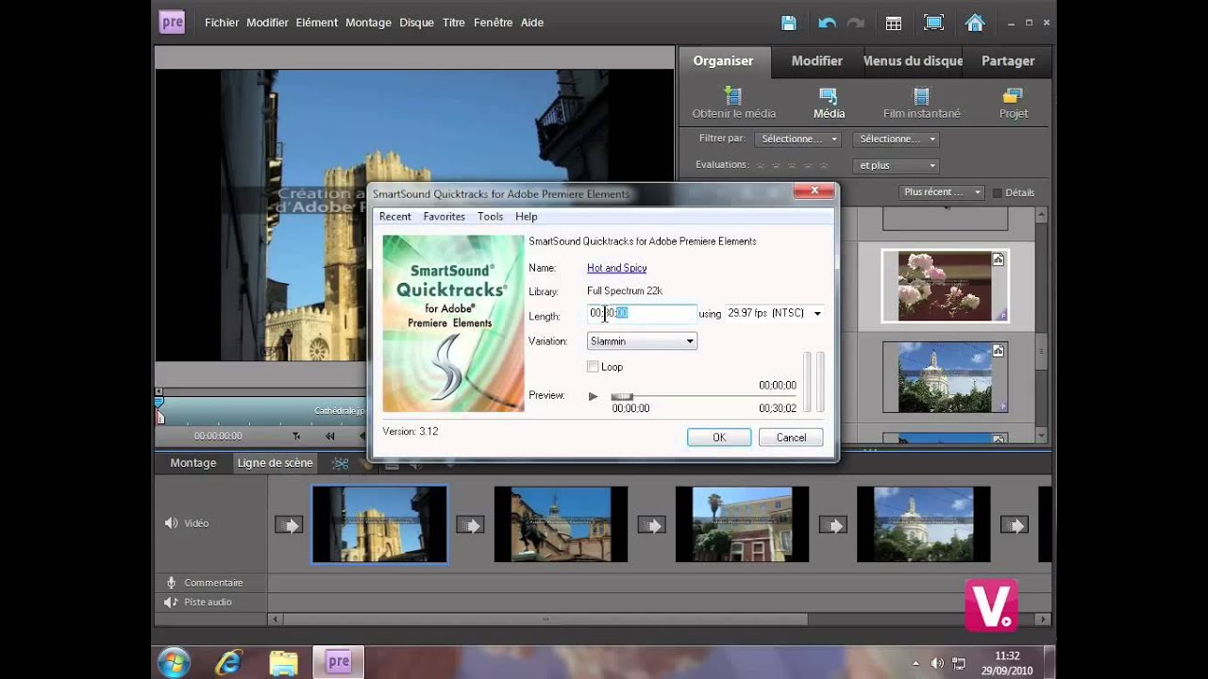Open Windows Start menu
This screenshot has width=1208, height=679.
(x=174, y=662)
